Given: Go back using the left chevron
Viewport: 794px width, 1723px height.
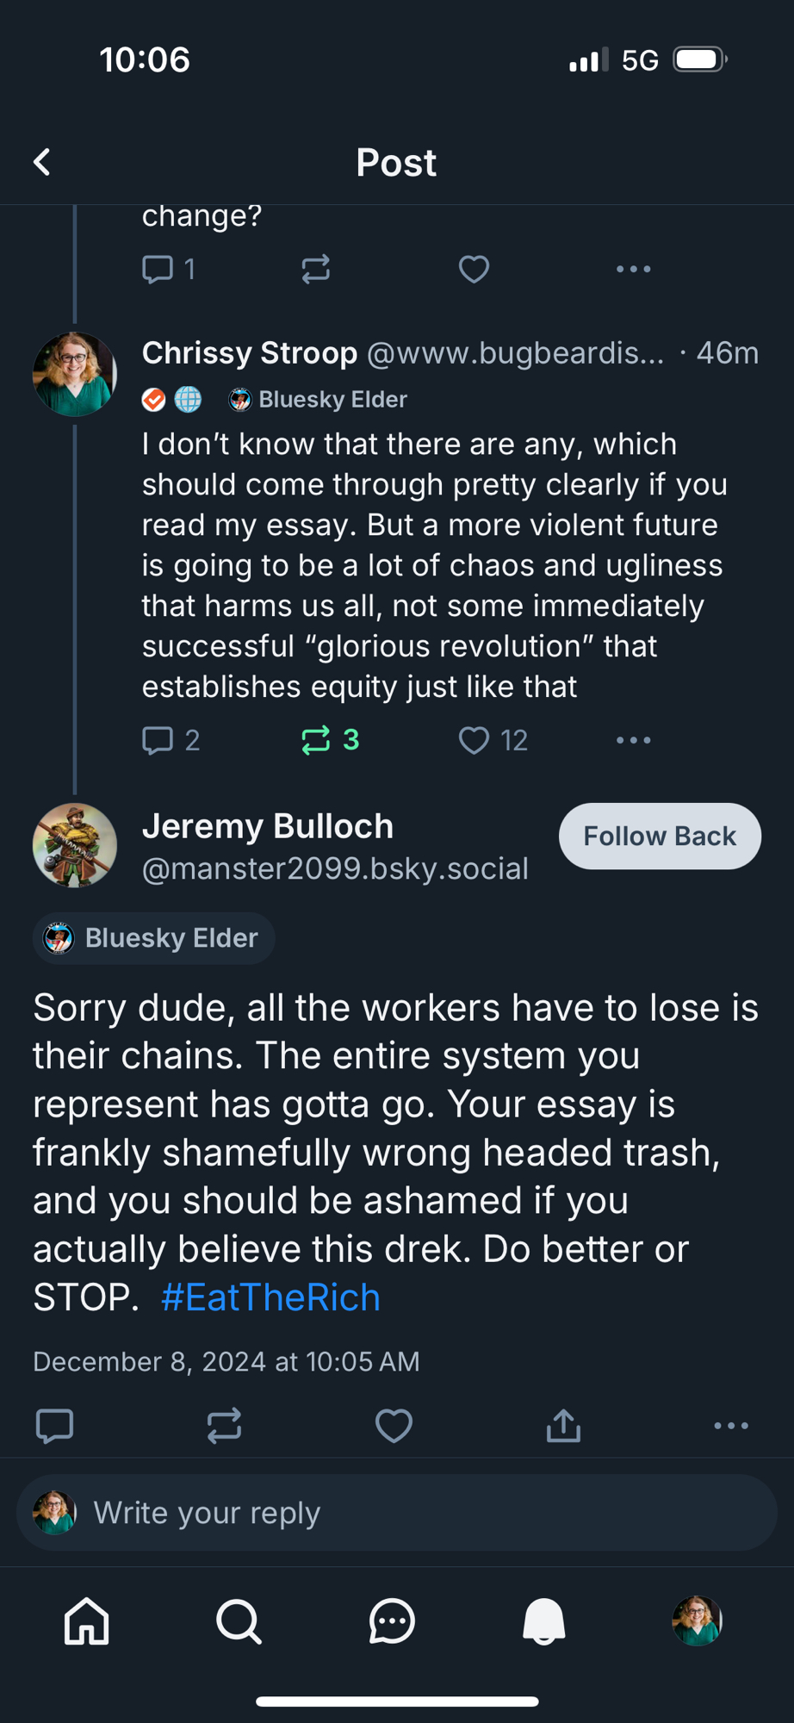Looking at the screenshot, I should pos(42,162).
